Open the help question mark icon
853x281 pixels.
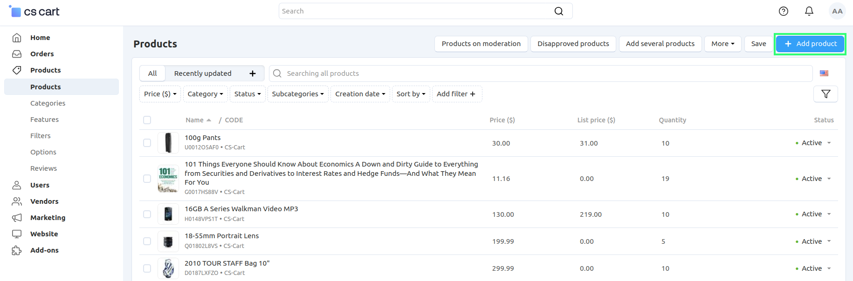tap(784, 11)
